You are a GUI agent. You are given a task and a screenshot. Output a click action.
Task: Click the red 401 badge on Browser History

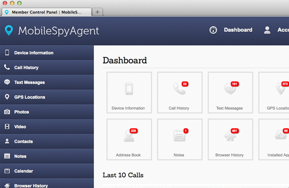pyautogui.click(x=234, y=131)
